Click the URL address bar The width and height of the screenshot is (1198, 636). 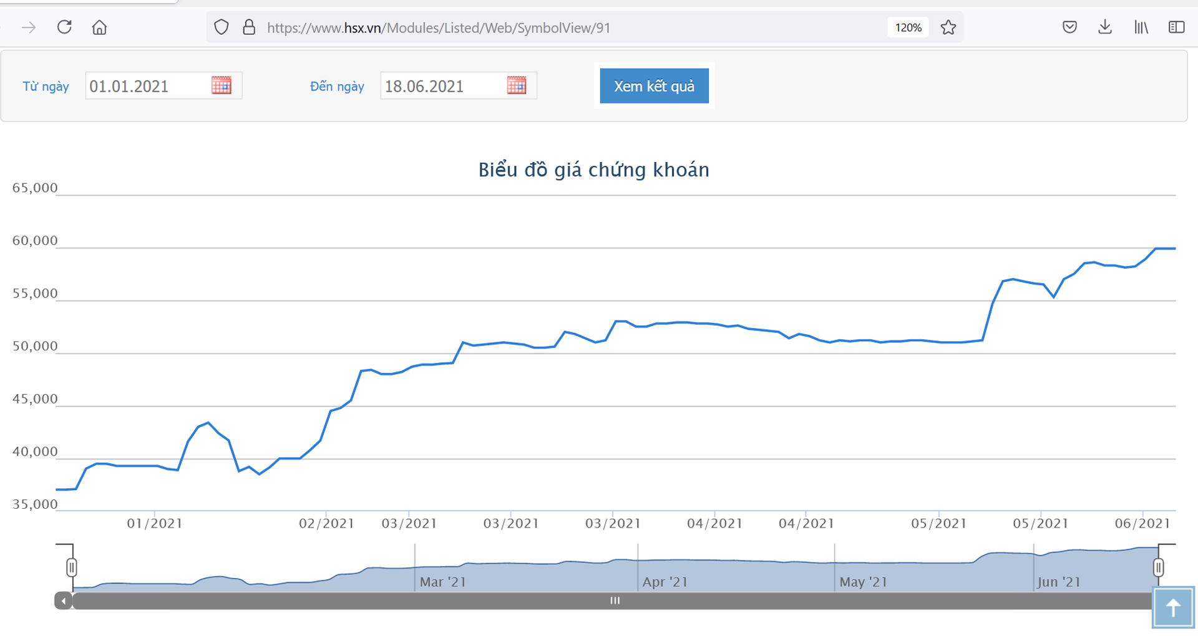point(562,27)
